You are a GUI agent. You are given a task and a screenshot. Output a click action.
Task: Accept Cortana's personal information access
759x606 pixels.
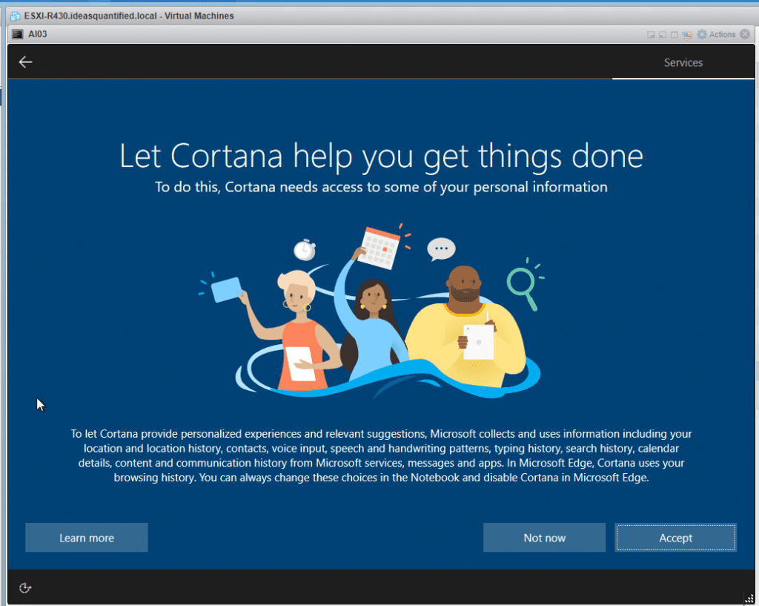(x=676, y=538)
